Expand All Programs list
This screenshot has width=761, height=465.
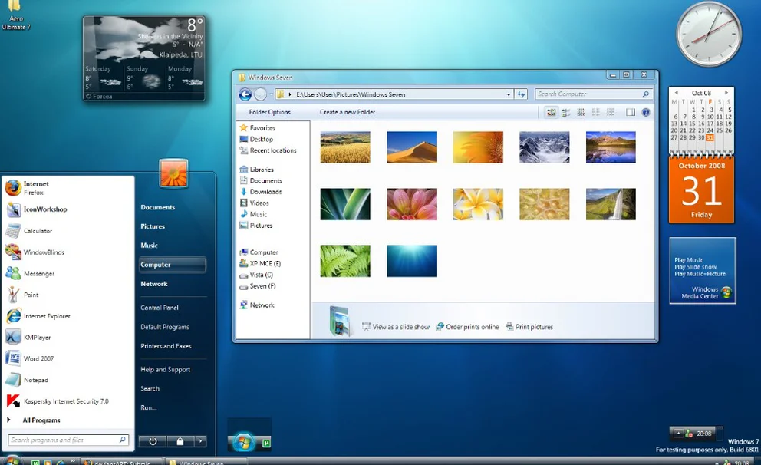click(41, 420)
